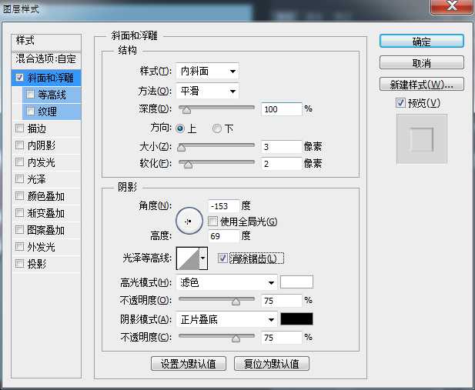The image size is (475, 390).
Task: Click the white highlight color swatch
Action: [297, 282]
